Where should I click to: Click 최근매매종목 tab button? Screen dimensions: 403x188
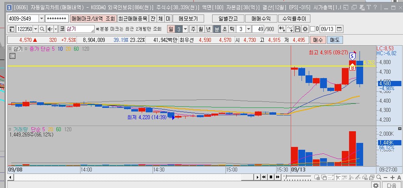pyautogui.click(x=133, y=19)
